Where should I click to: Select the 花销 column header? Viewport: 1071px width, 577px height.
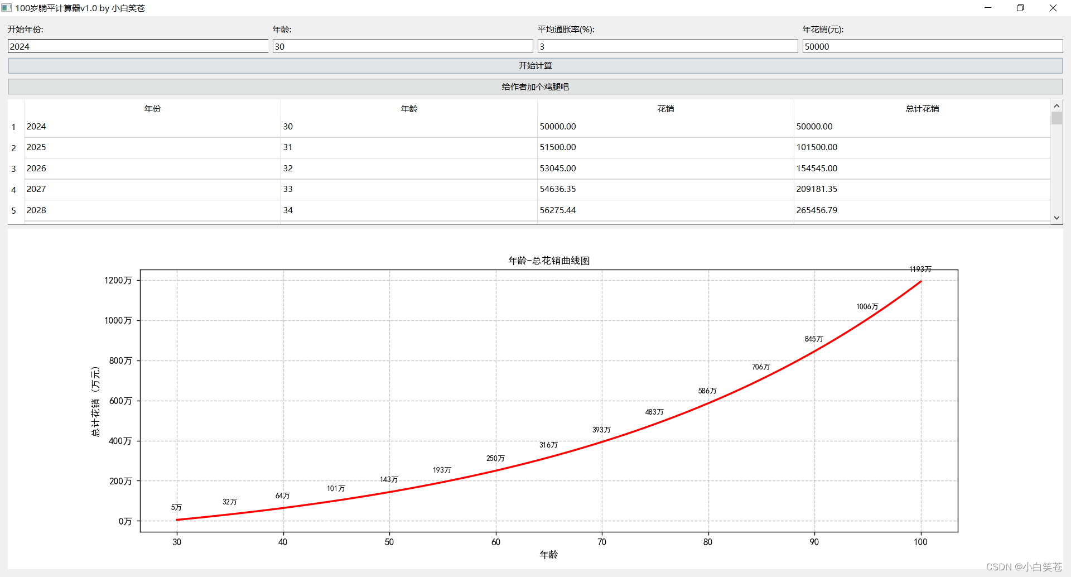pyautogui.click(x=665, y=109)
